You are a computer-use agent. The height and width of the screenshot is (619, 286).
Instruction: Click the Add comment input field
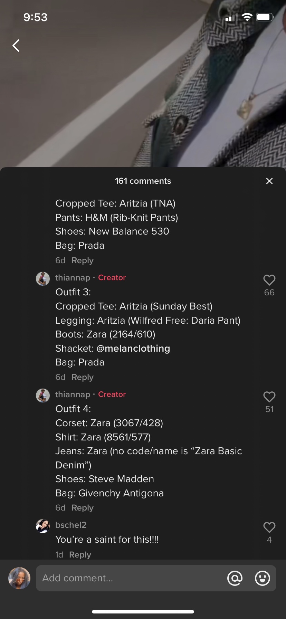click(x=131, y=578)
